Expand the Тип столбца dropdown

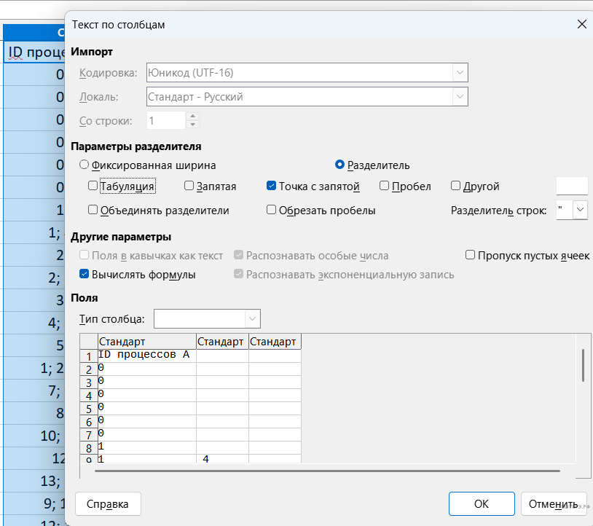pos(252,319)
